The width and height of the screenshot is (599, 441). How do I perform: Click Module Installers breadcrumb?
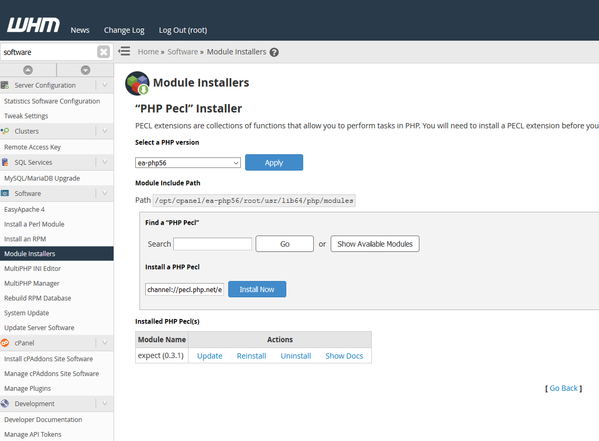(237, 52)
